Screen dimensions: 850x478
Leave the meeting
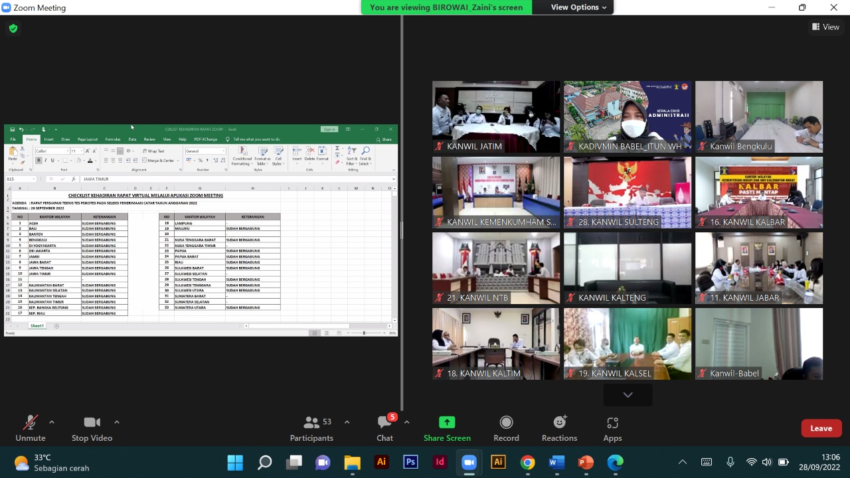[x=821, y=428]
